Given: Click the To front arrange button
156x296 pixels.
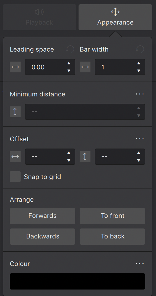Looking at the screenshot, I should tap(112, 216).
